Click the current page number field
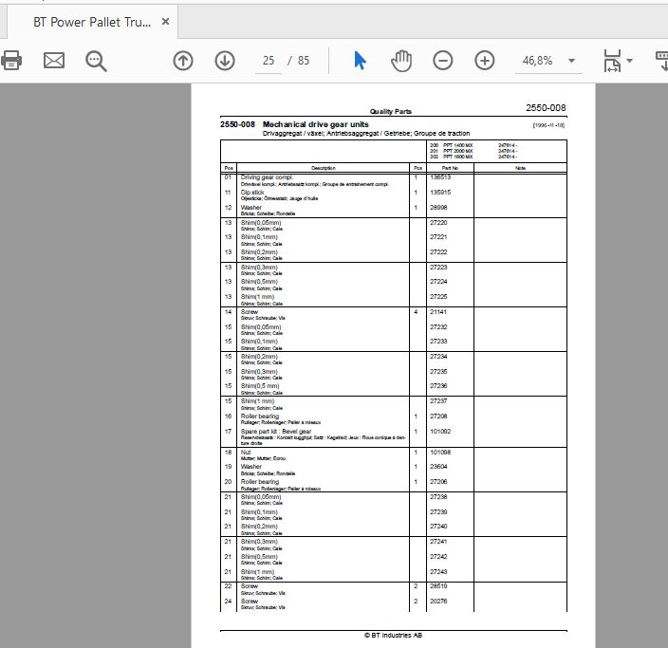This screenshot has height=648, width=668. click(x=269, y=61)
